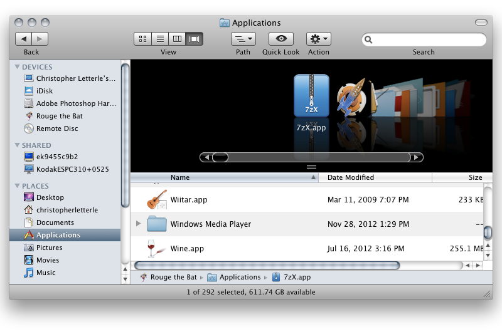The image size is (502, 334).
Task: Collapse the SHARED section
Action: click(x=18, y=145)
